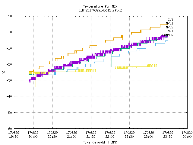
Task: Click the x-axis tick label 21:00
Action: pyautogui.click(x=72, y=137)
